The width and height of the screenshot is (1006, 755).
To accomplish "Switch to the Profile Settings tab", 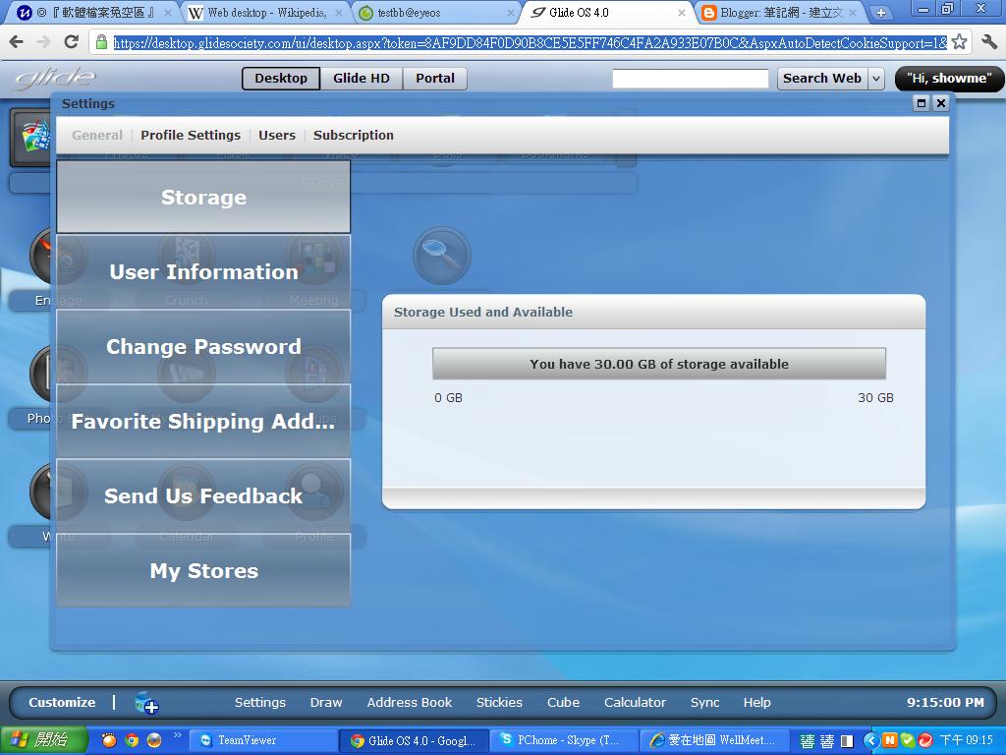I will (x=191, y=135).
